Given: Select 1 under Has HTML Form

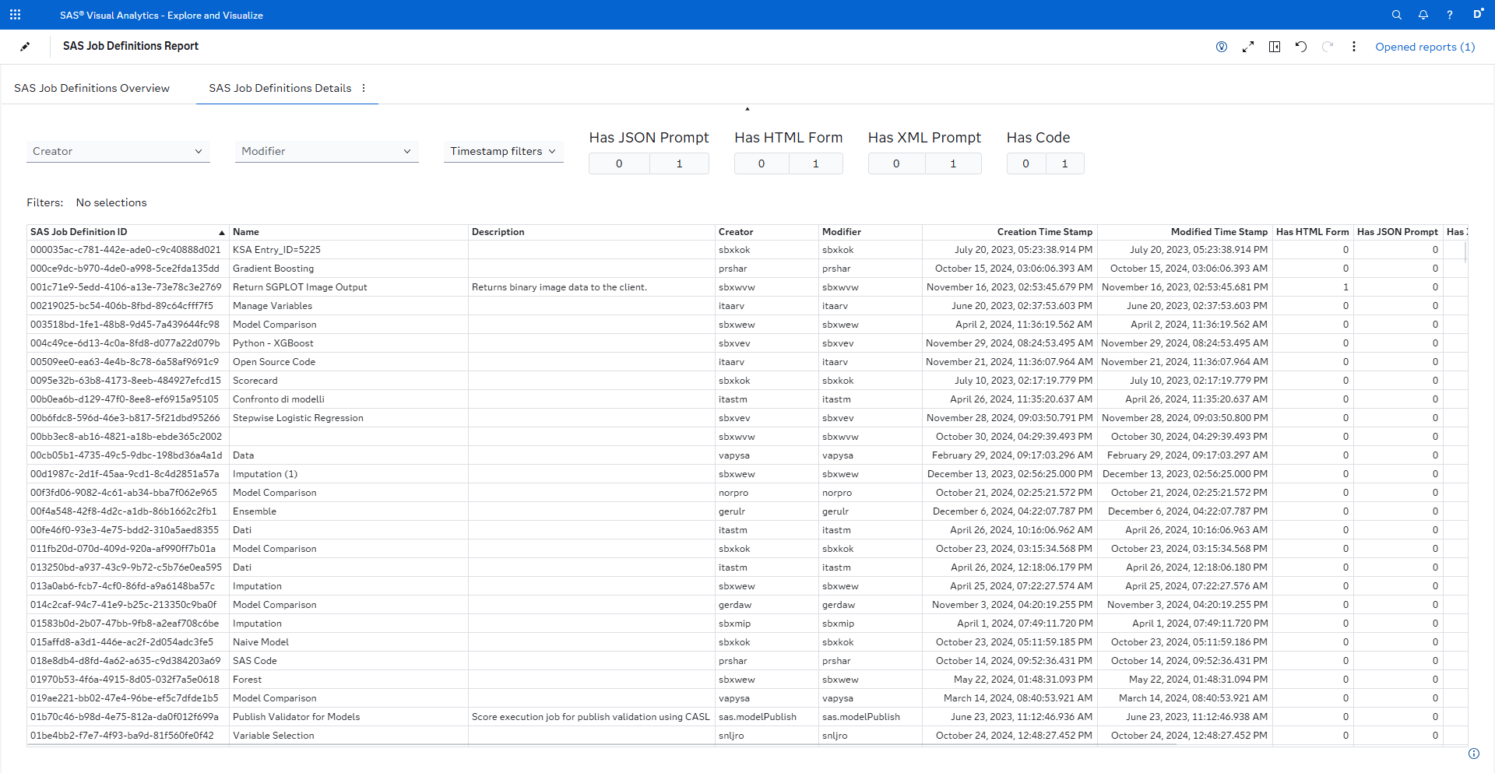Looking at the screenshot, I should tap(816, 163).
